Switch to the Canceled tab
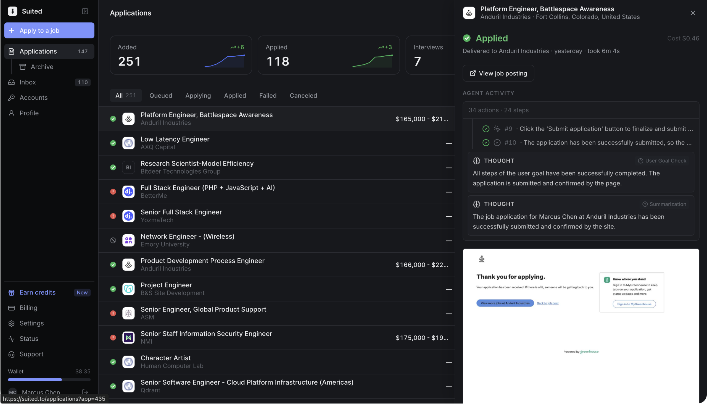The width and height of the screenshot is (707, 404). [x=303, y=95]
